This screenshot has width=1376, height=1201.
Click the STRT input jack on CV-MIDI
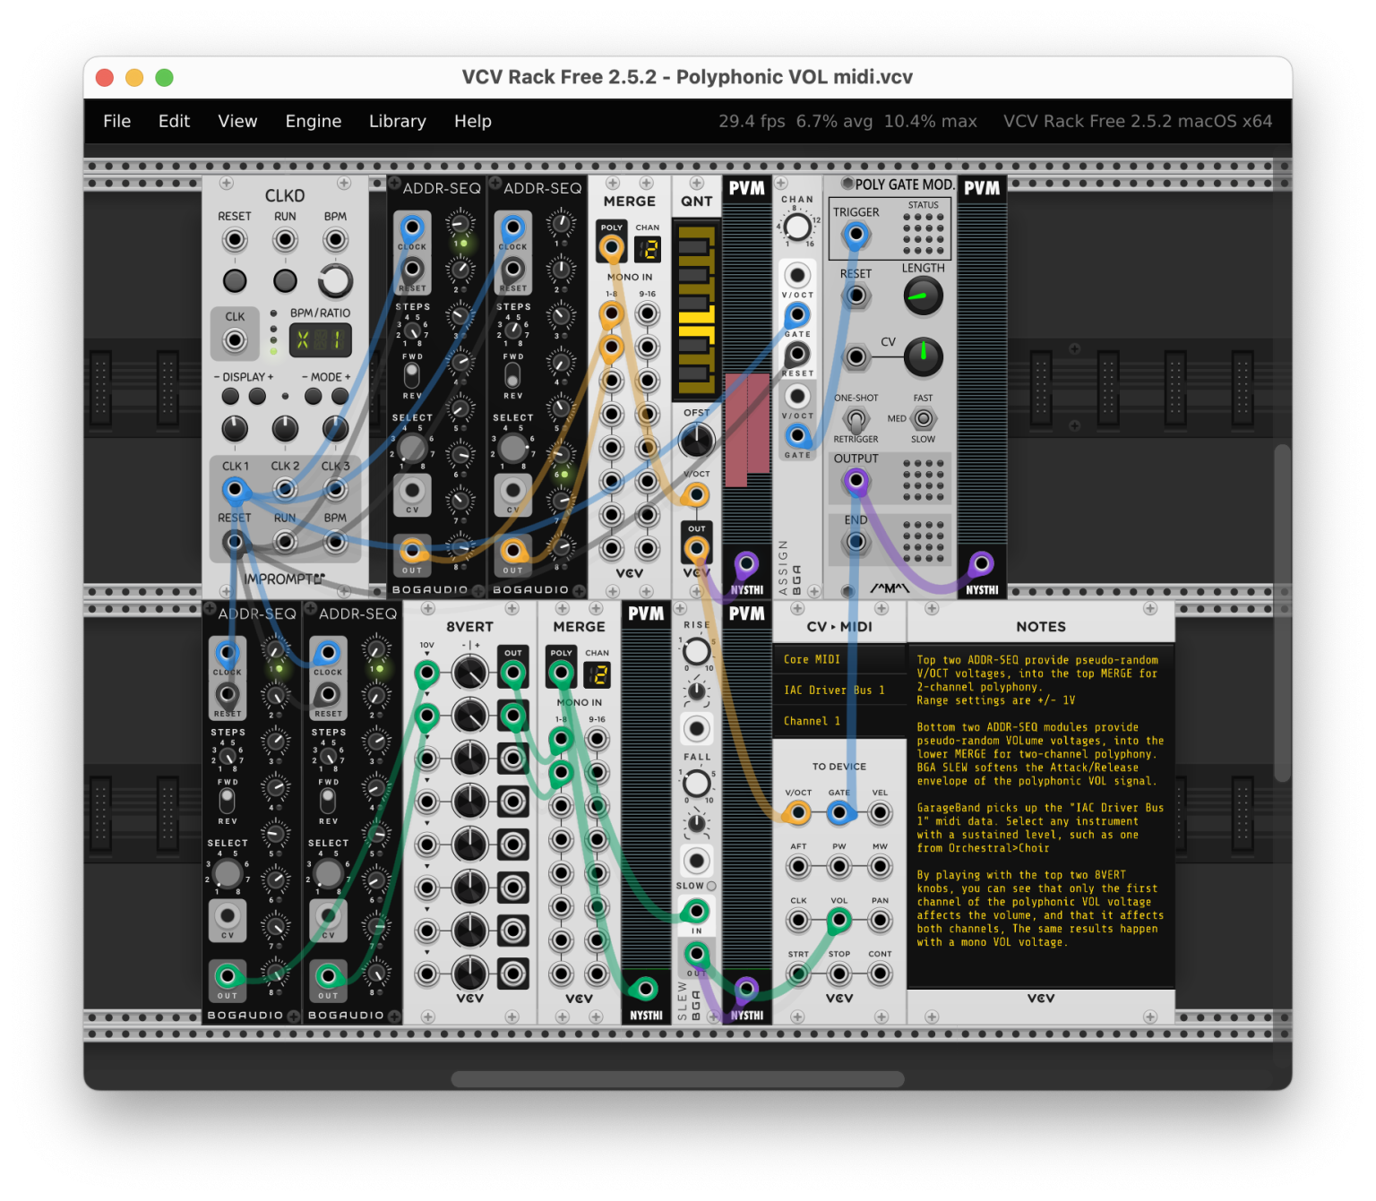tap(798, 974)
